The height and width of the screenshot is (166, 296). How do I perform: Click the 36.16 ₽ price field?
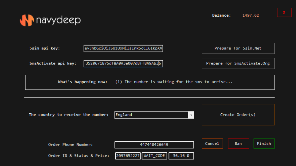[181, 156]
